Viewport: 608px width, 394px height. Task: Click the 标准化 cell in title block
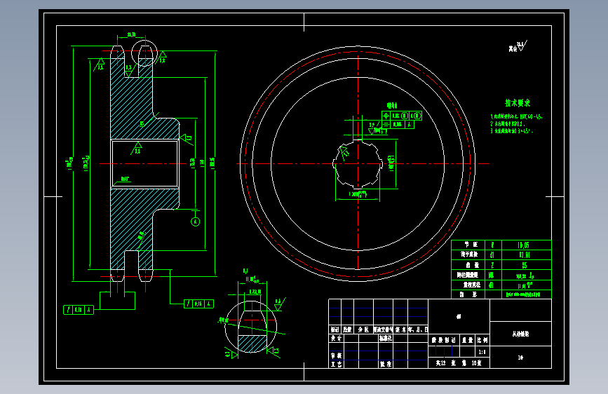coord(386,338)
